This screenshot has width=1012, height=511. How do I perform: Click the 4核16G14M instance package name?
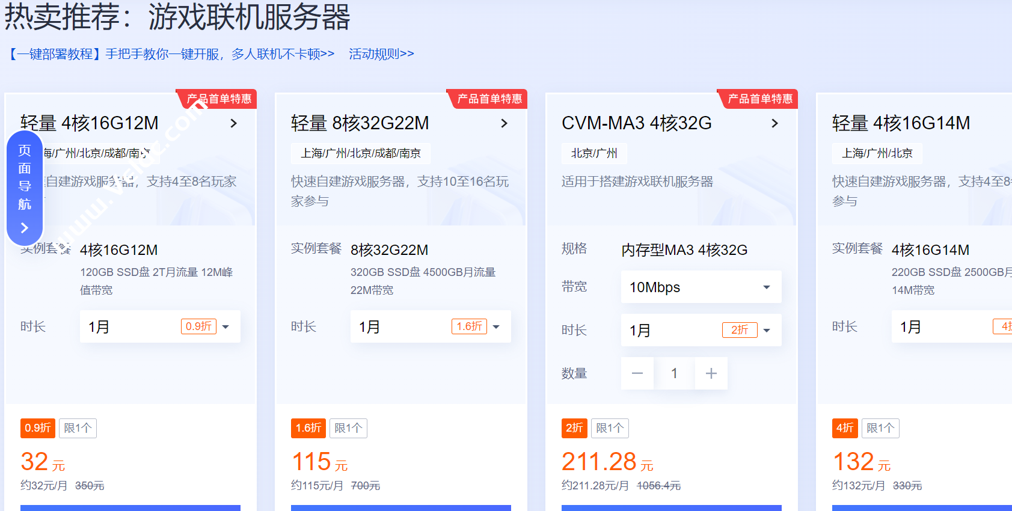coord(931,250)
